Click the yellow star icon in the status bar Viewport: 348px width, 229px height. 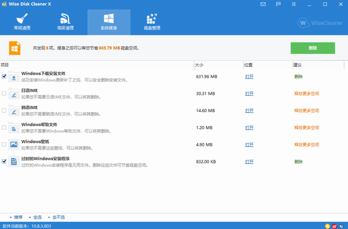tap(328, 226)
